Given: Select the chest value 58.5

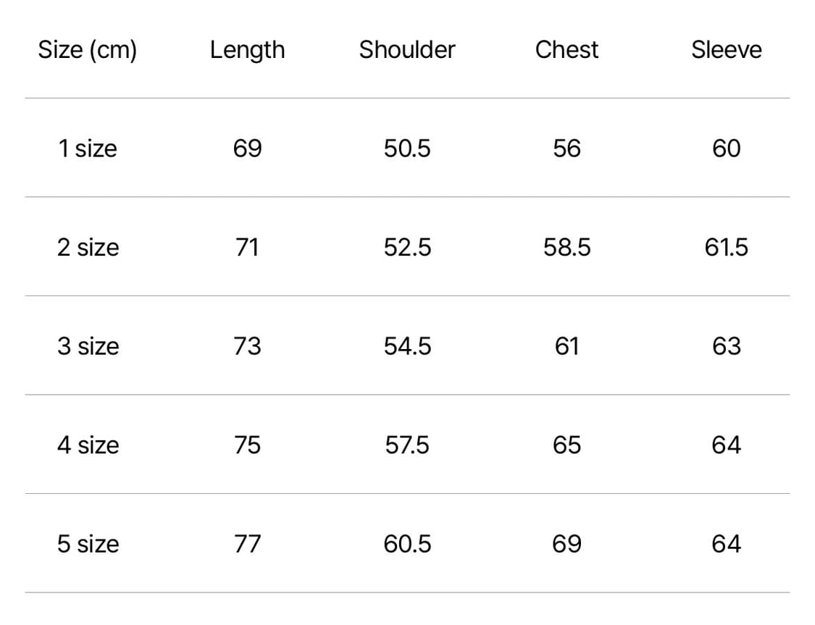Looking at the screenshot, I should point(567,248).
